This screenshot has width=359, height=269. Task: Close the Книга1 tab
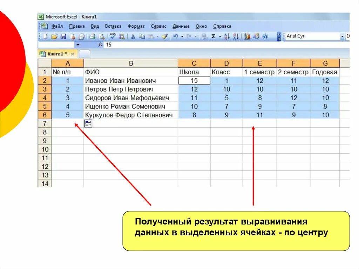pos(73,54)
